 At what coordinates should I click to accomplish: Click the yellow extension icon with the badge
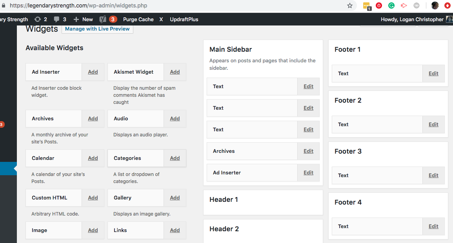pyautogui.click(x=367, y=6)
